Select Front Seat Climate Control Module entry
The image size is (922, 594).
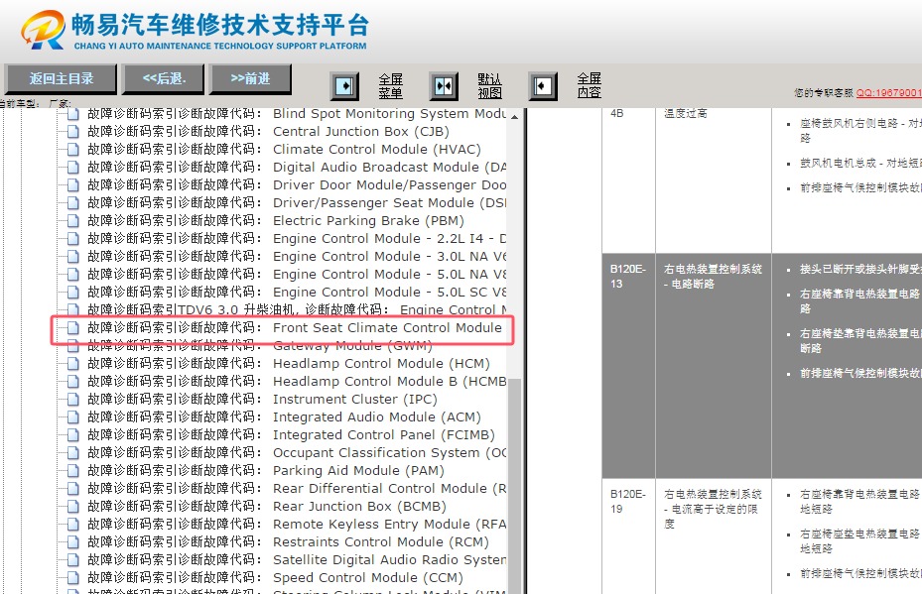click(x=295, y=328)
